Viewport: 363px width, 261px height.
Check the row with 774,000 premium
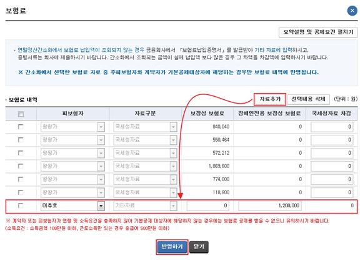(x=21, y=179)
